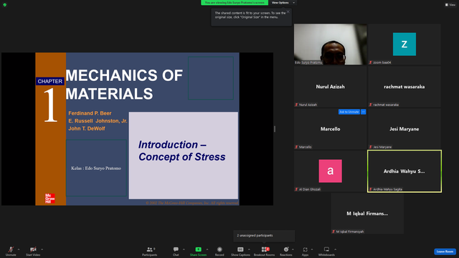The height and width of the screenshot is (258, 459).
Task: Start recording with the Record button
Action: [219, 251]
